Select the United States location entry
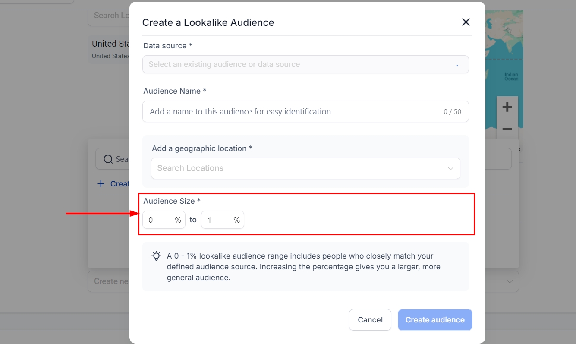Viewport: 576px width, 344px height. [x=110, y=49]
